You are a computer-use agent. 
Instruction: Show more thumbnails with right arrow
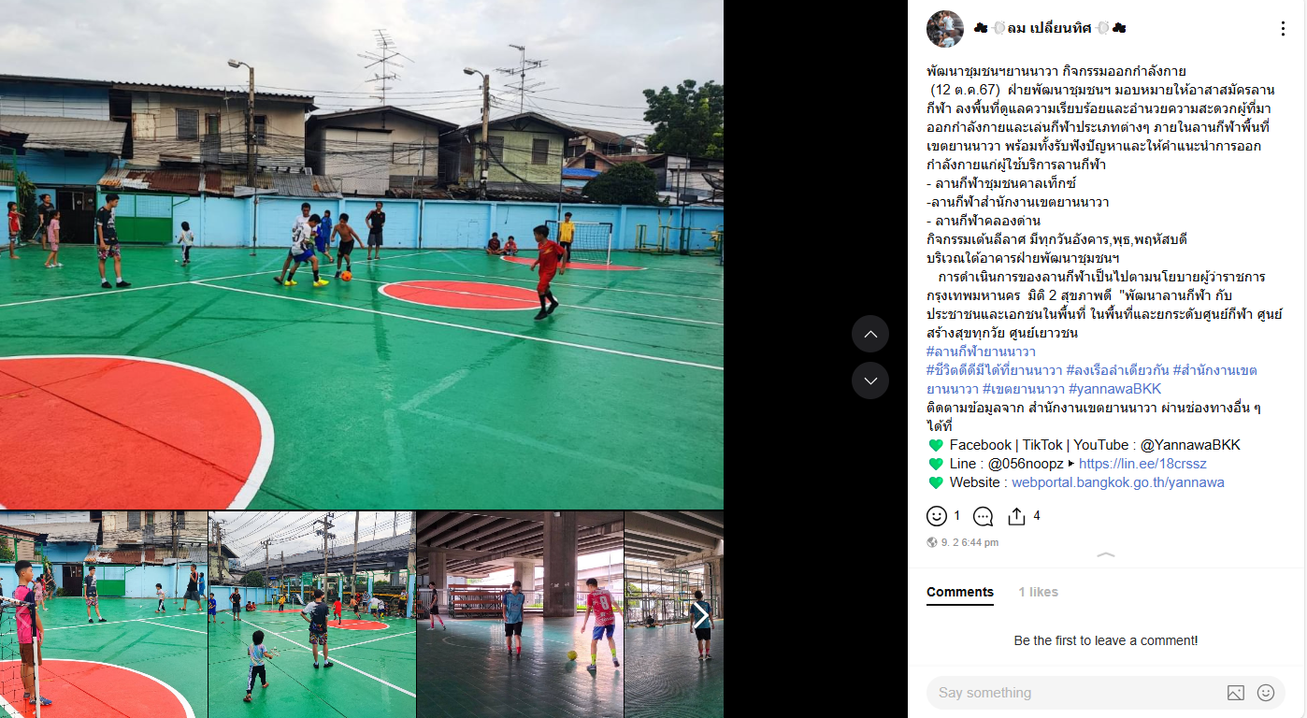(699, 614)
